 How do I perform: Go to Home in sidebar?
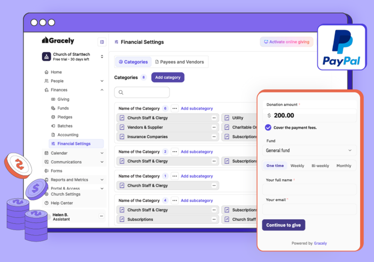56,72
